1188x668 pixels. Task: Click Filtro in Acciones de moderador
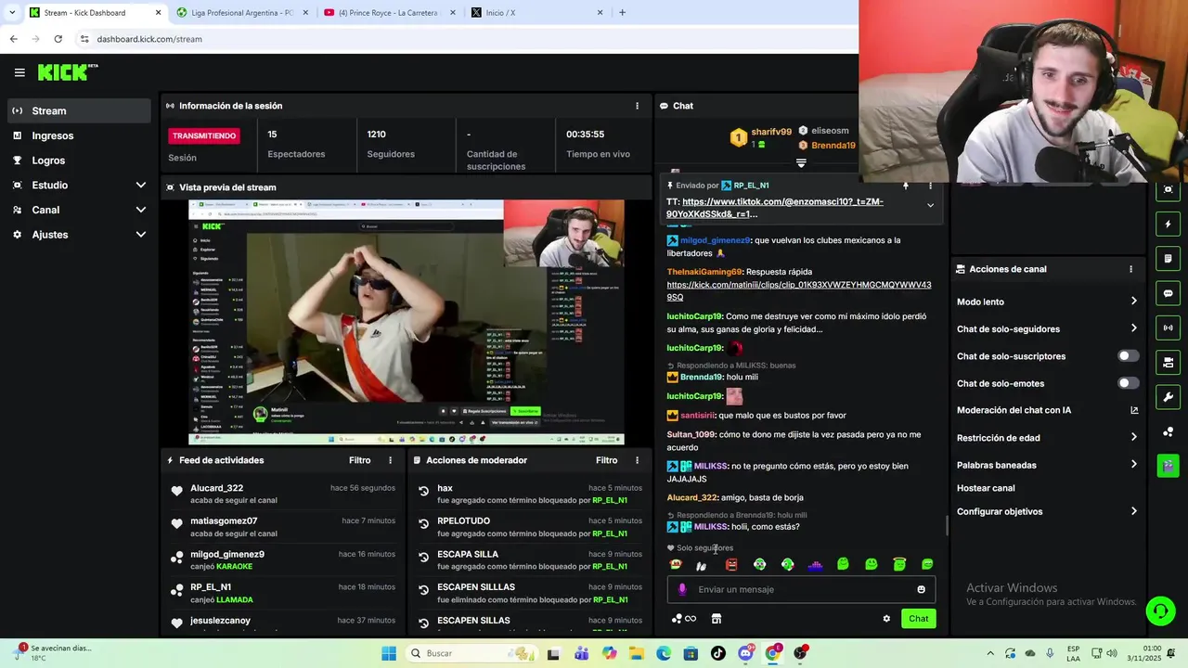[x=606, y=460]
